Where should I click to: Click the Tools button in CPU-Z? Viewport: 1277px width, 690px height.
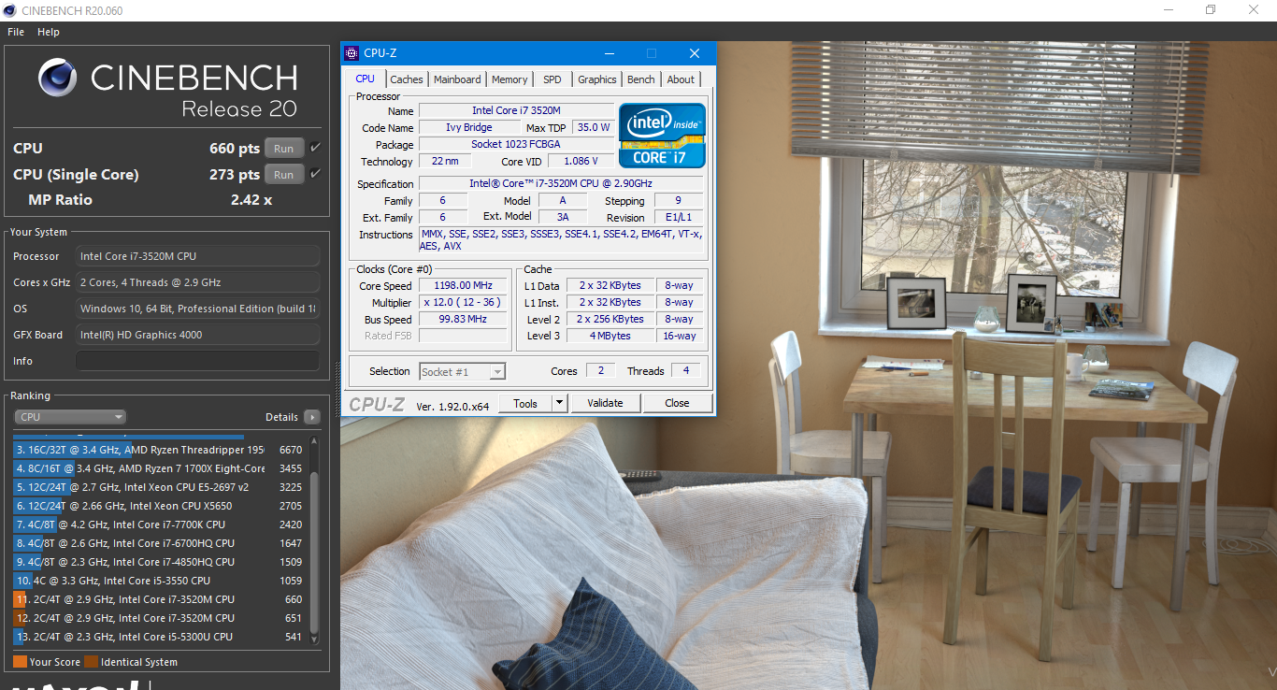tap(525, 403)
